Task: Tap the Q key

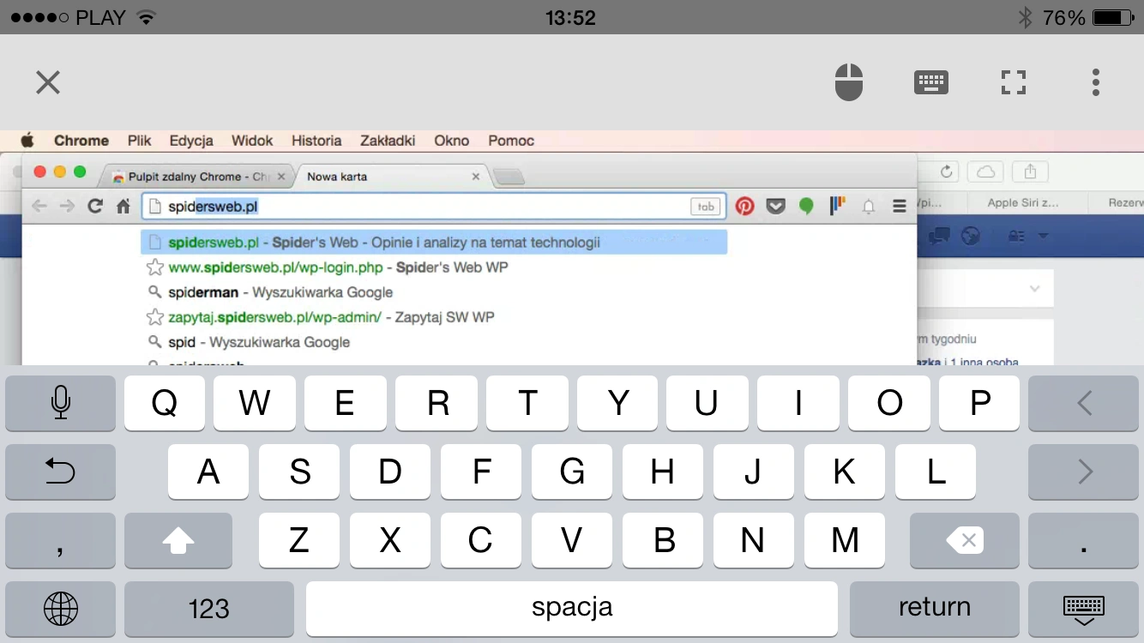Action: coord(164,402)
